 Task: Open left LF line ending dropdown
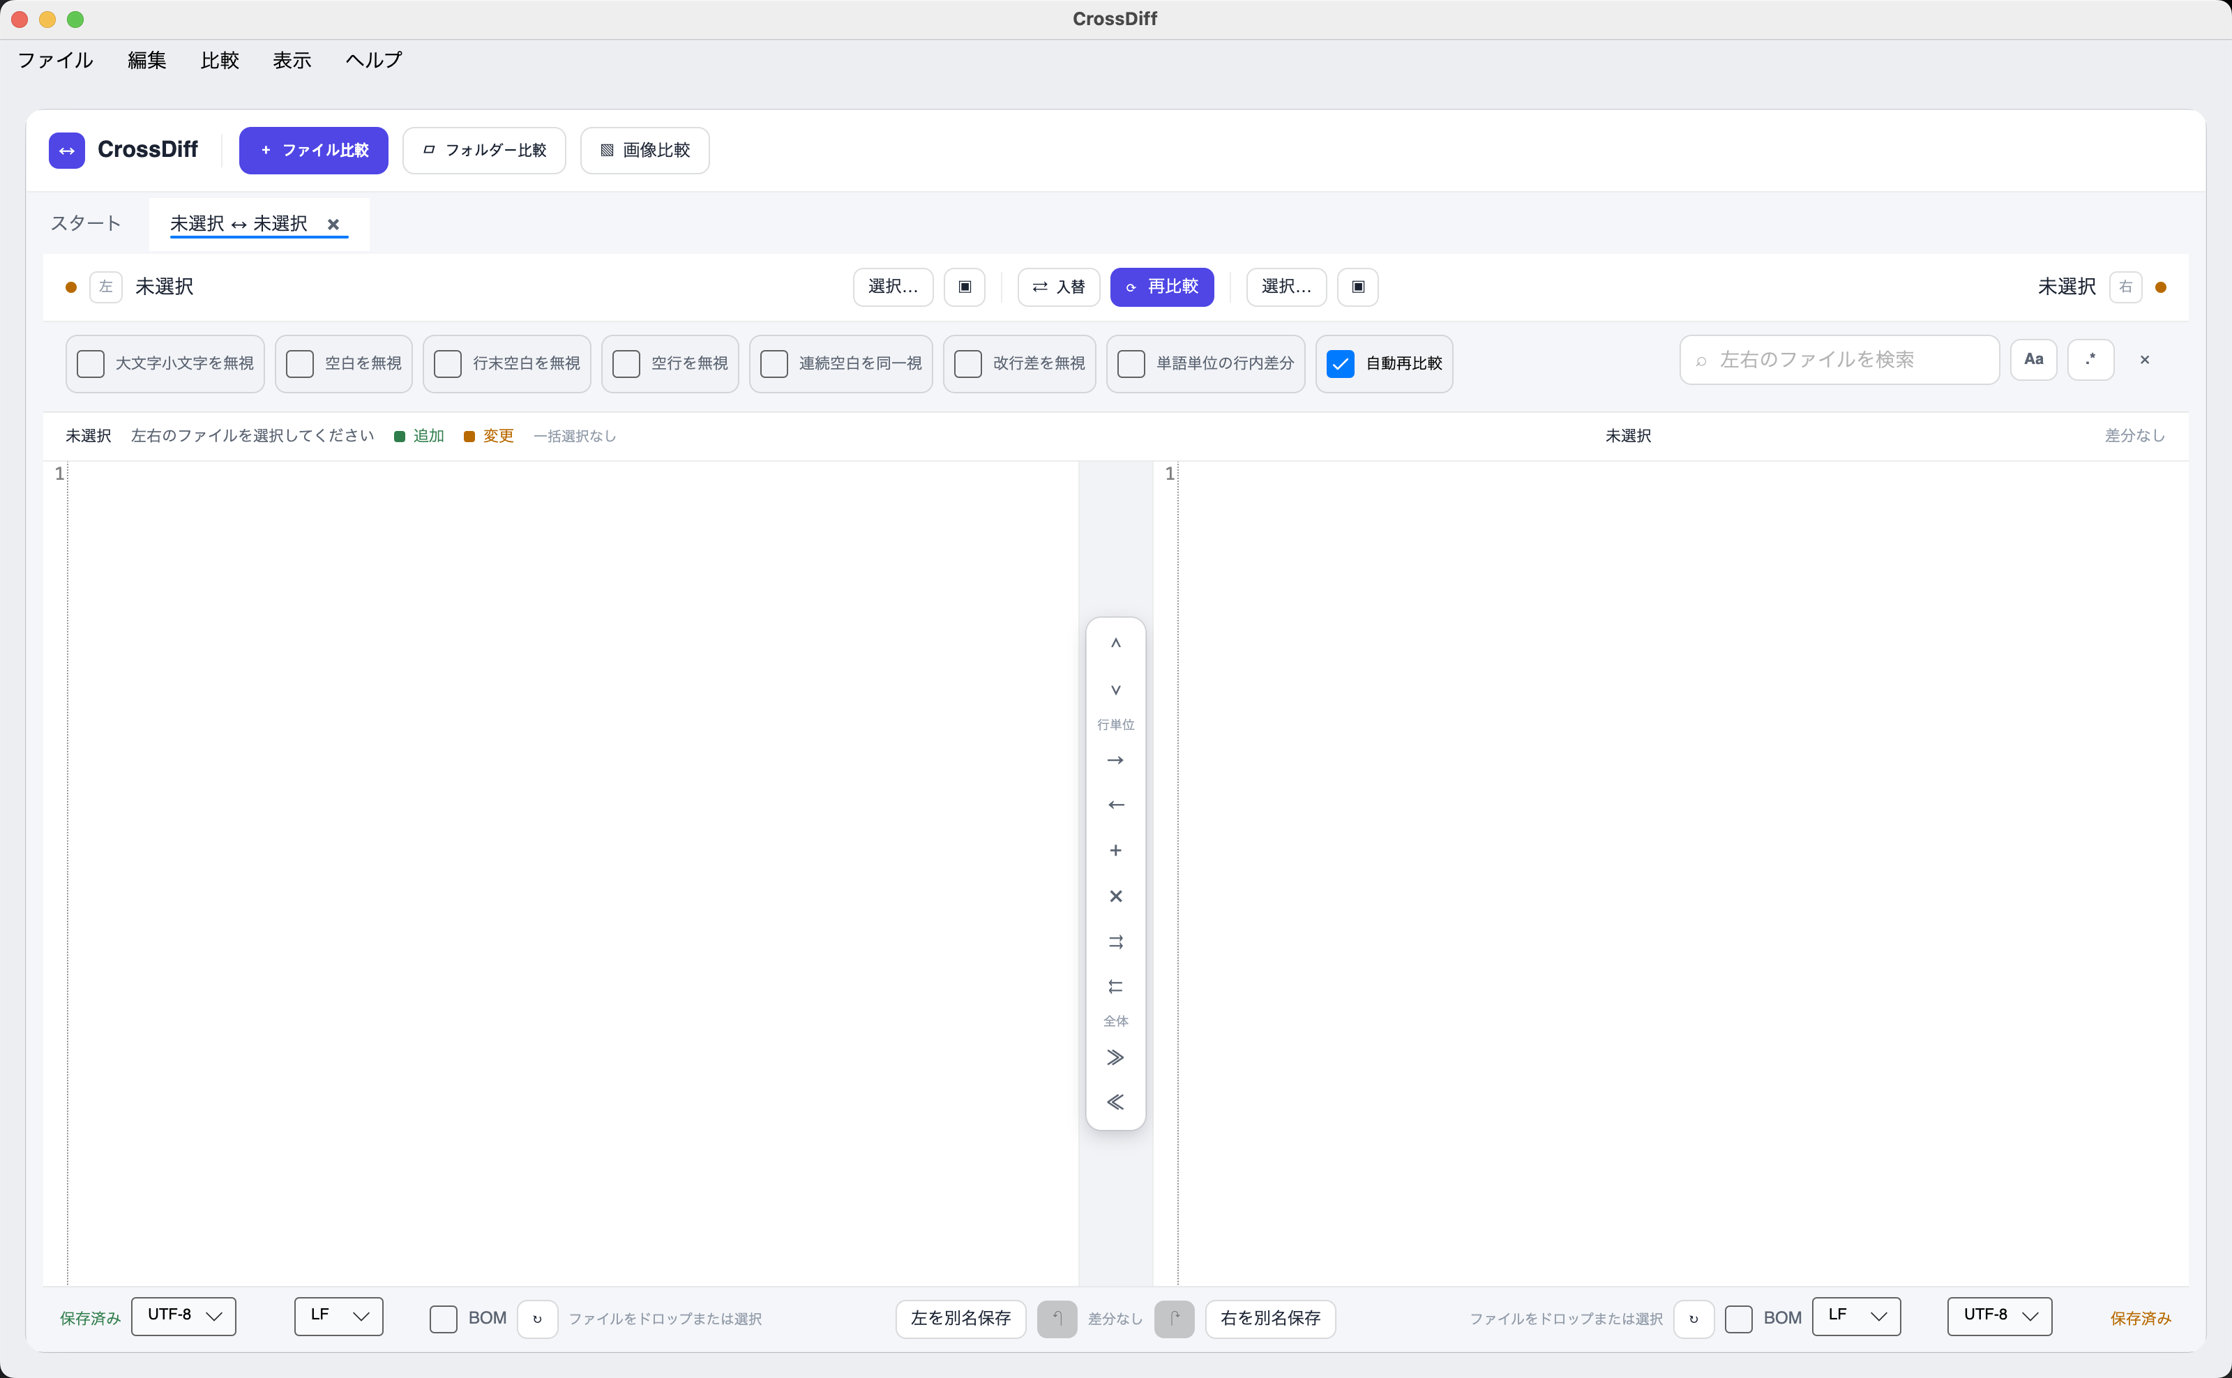tap(338, 1316)
